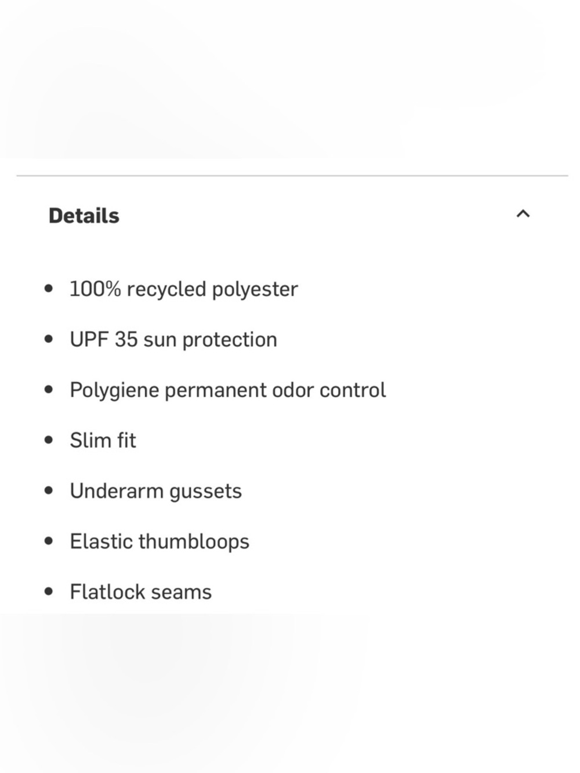Click the bullet beside Elastic thumbloops
580x773 pixels.
(49, 541)
